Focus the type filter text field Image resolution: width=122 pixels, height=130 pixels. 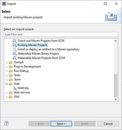click(61, 34)
